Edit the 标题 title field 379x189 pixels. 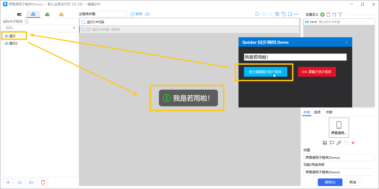339,157
